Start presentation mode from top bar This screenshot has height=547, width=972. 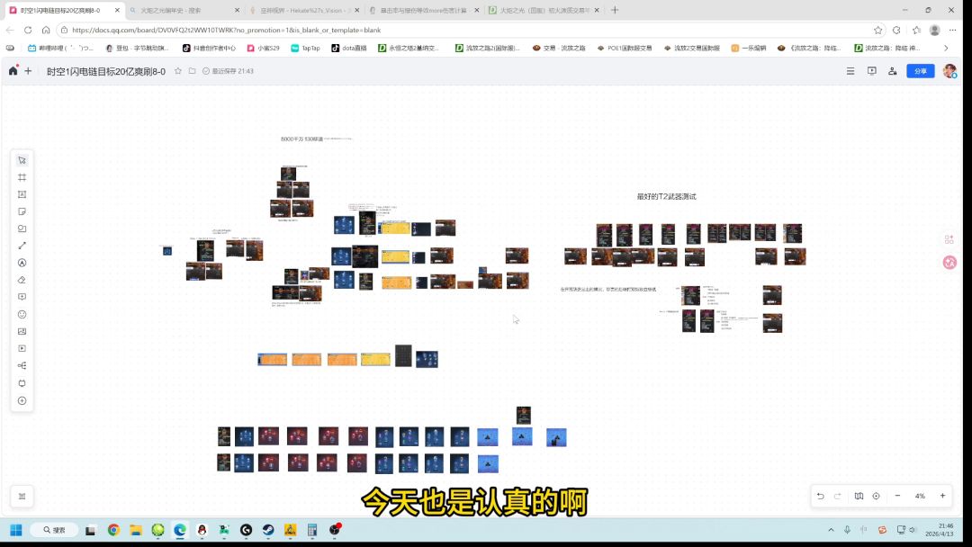tap(871, 71)
